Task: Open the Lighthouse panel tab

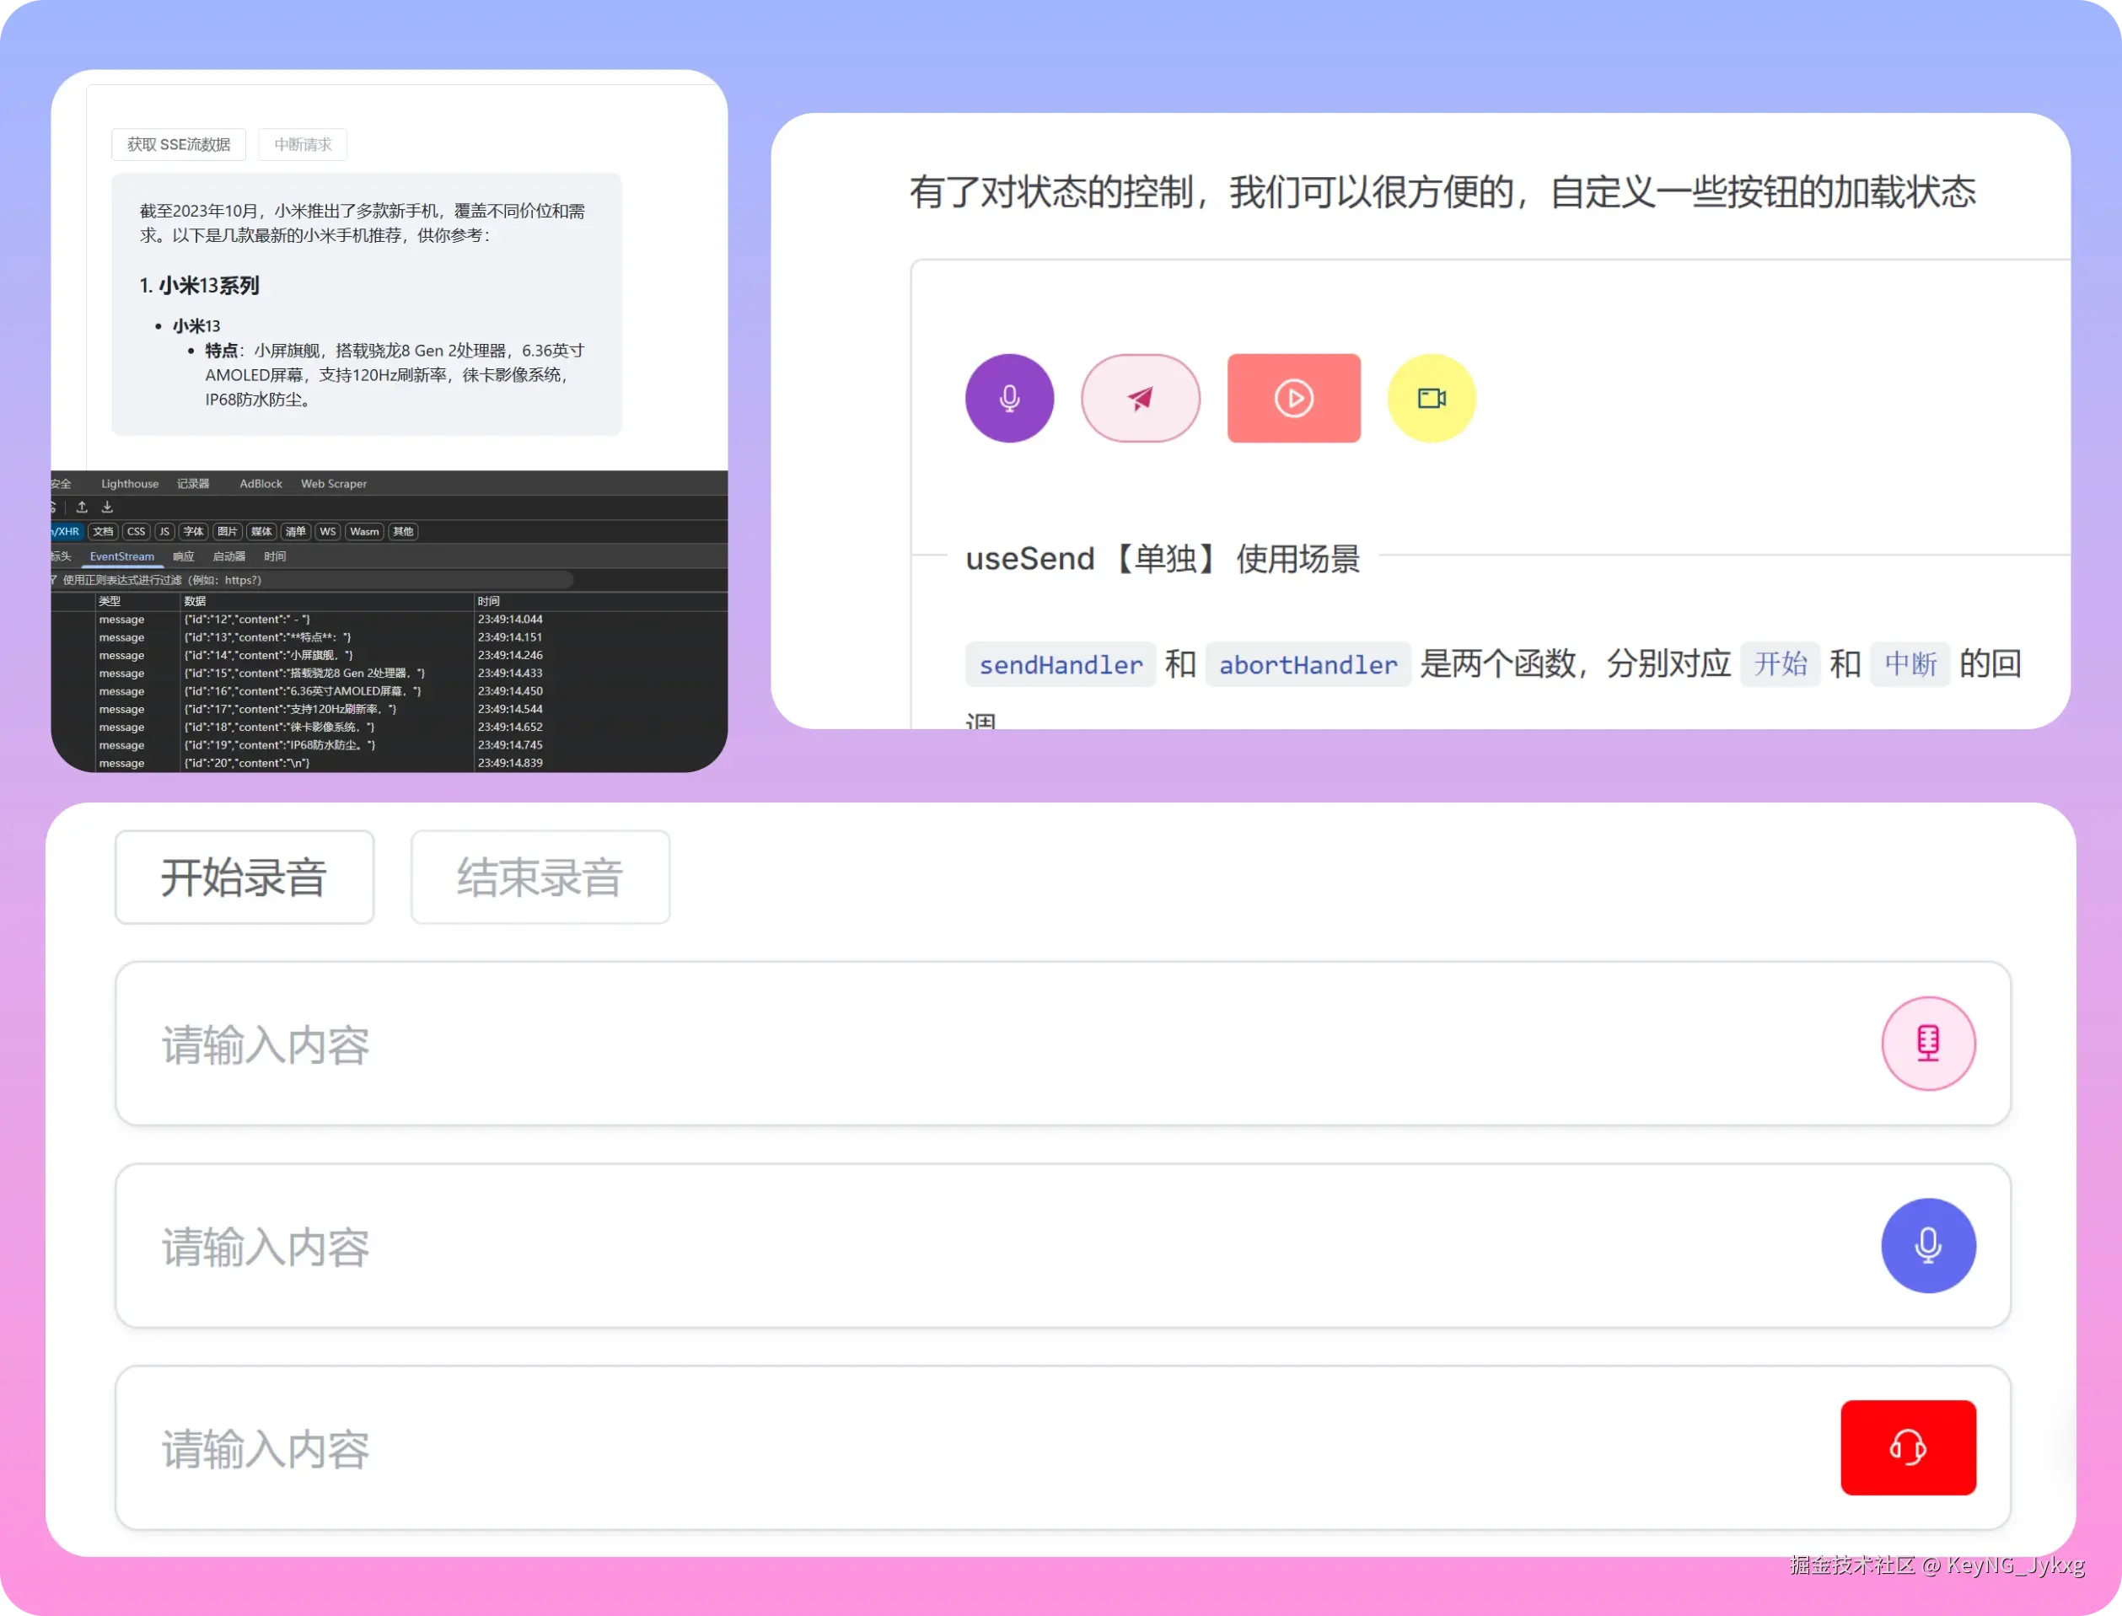Action: click(x=129, y=484)
